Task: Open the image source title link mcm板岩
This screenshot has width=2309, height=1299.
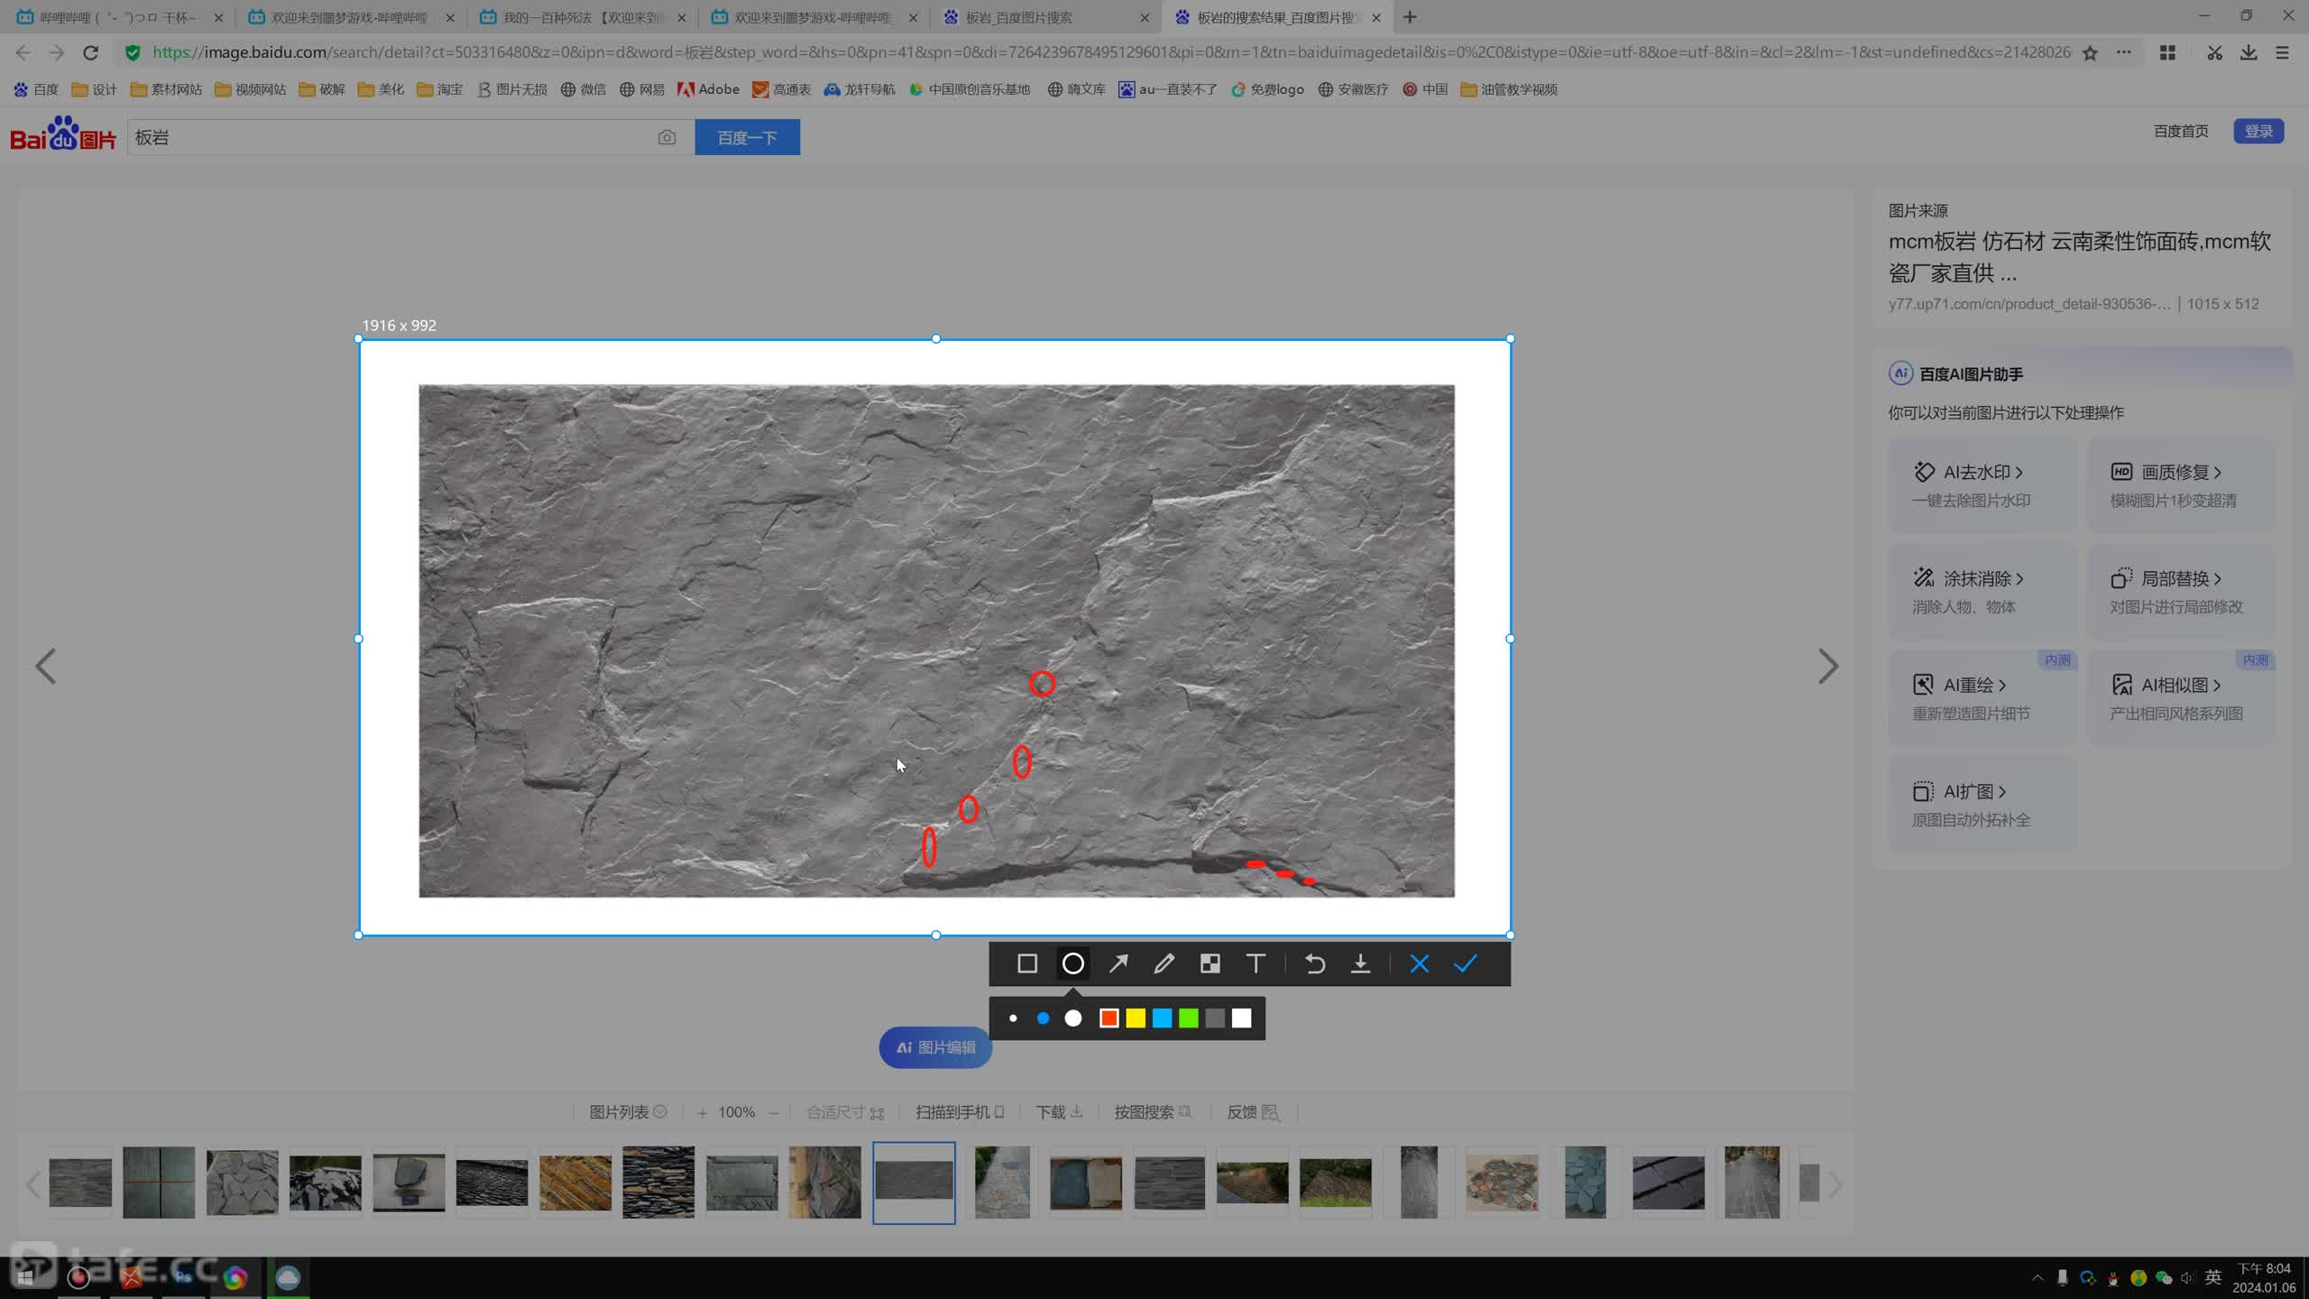Action: tap(2079, 257)
